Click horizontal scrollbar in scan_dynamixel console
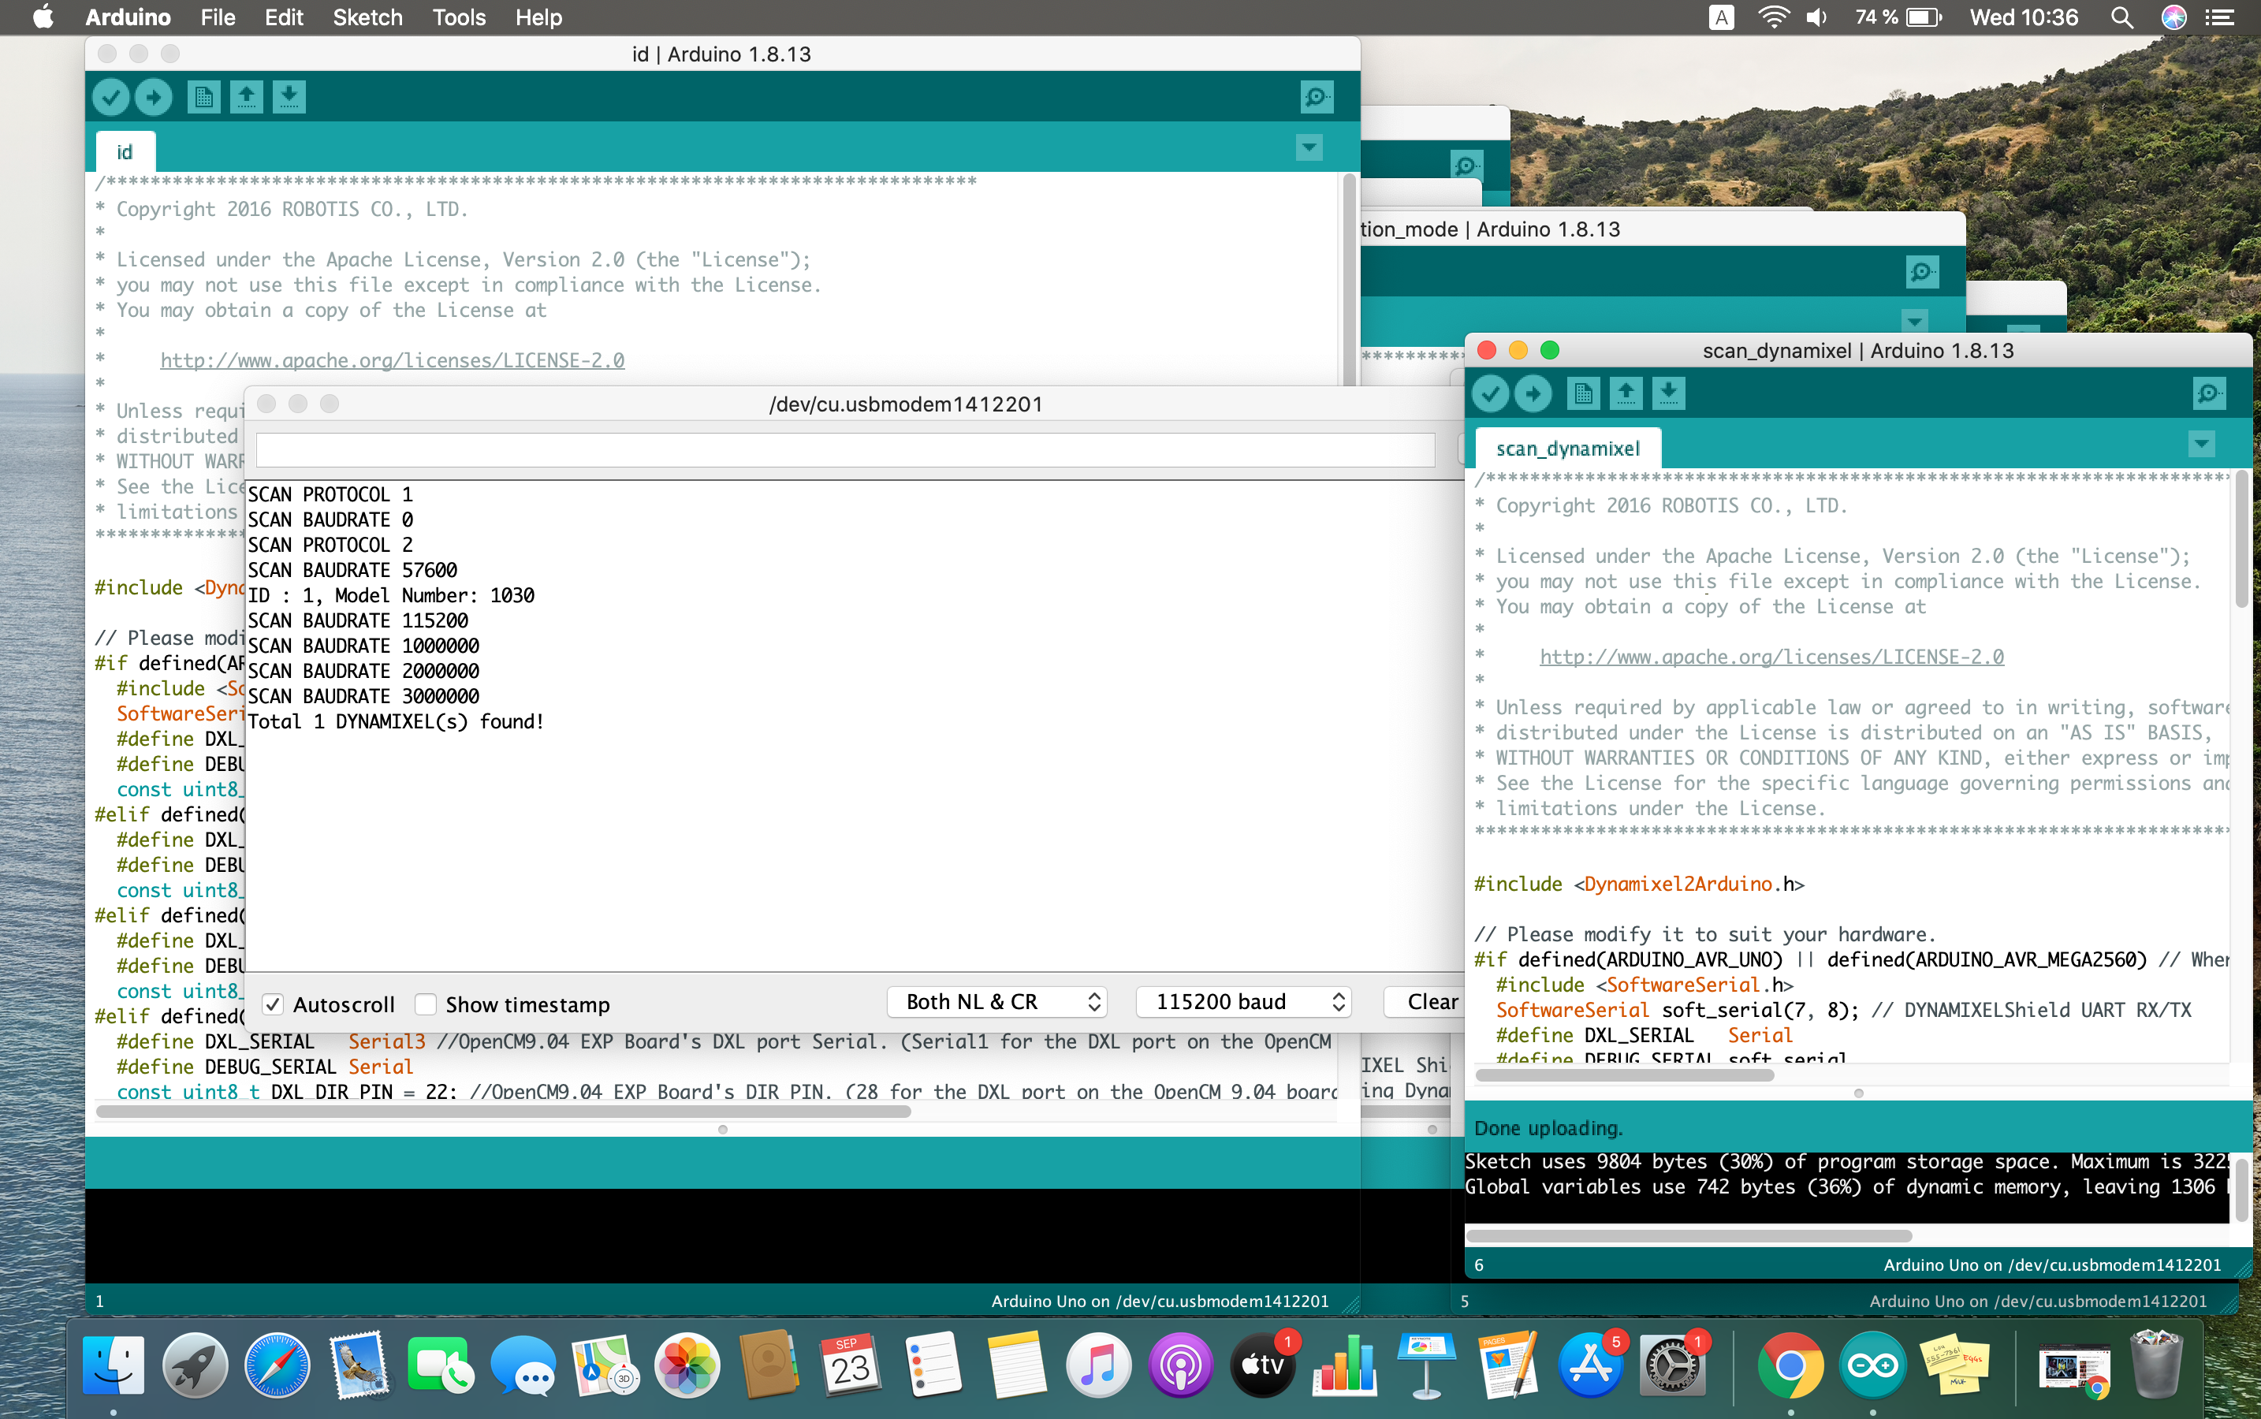The width and height of the screenshot is (2261, 1419). coord(1689,1236)
